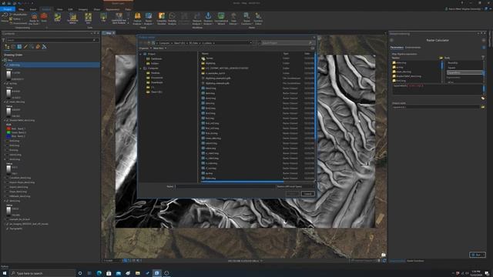Image resolution: width=493 pixels, height=277 pixels.
Task: Open Environments tab in Raster Calculator
Action: click(413, 48)
